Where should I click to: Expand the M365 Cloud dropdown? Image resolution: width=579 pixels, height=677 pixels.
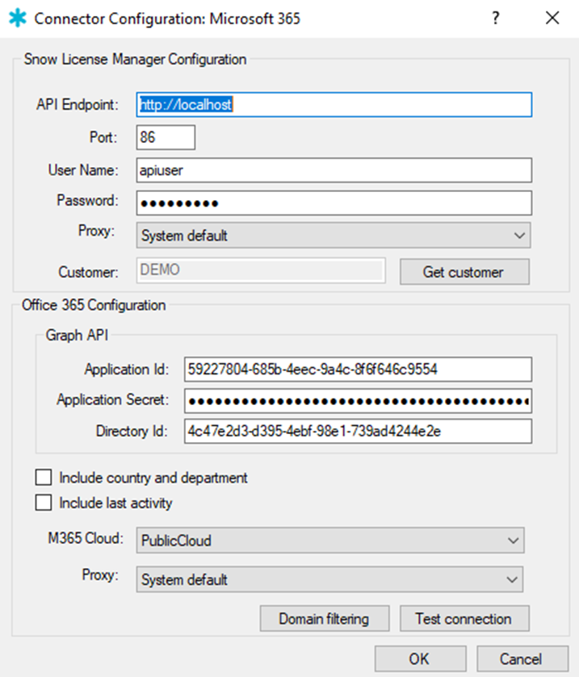point(330,540)
